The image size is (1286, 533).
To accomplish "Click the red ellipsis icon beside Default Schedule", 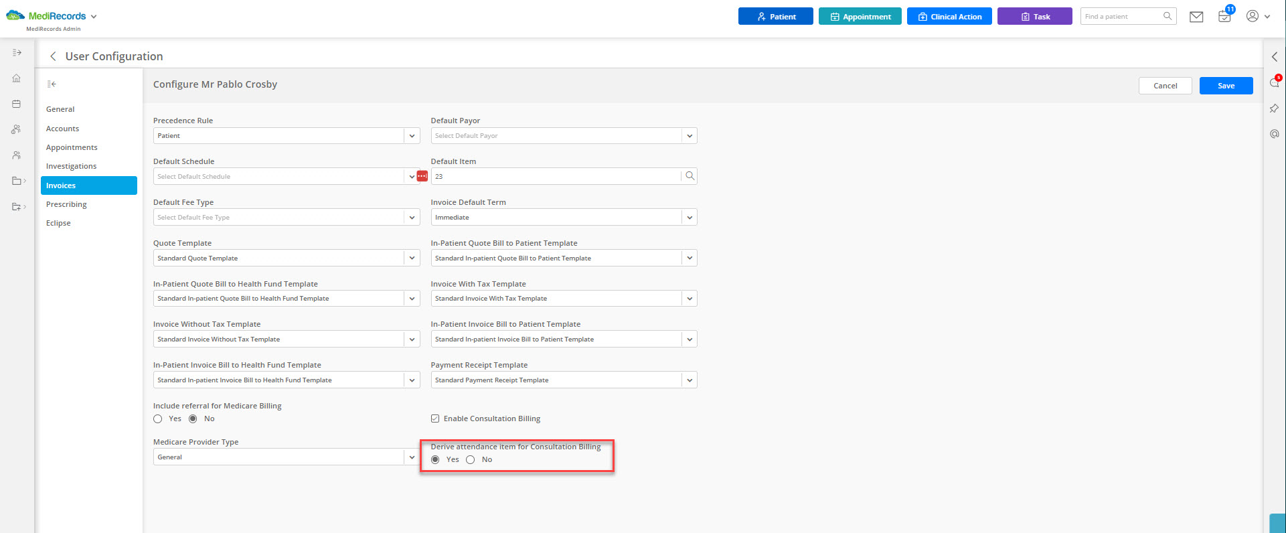I will pyautogui.click(x=422, y=176).
